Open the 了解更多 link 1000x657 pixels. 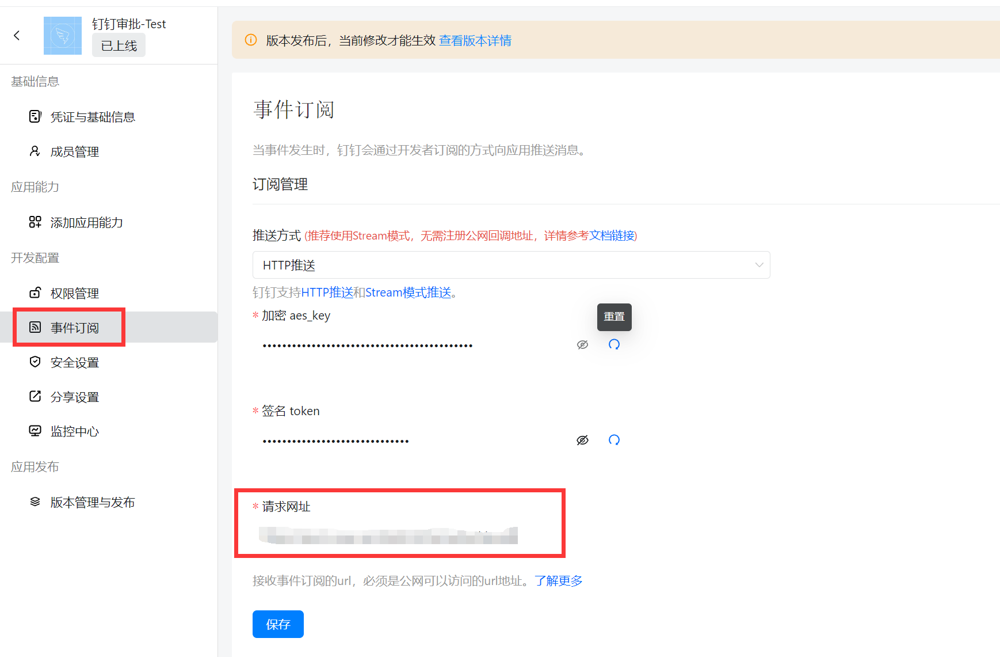tap(558, 580)
